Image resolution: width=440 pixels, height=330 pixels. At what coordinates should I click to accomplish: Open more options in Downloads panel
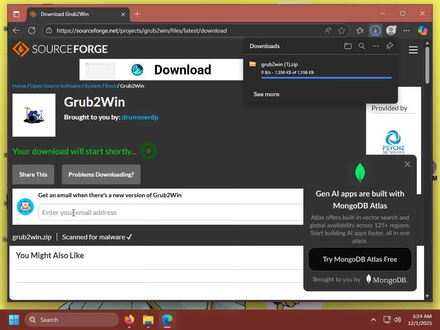point(376,46)
